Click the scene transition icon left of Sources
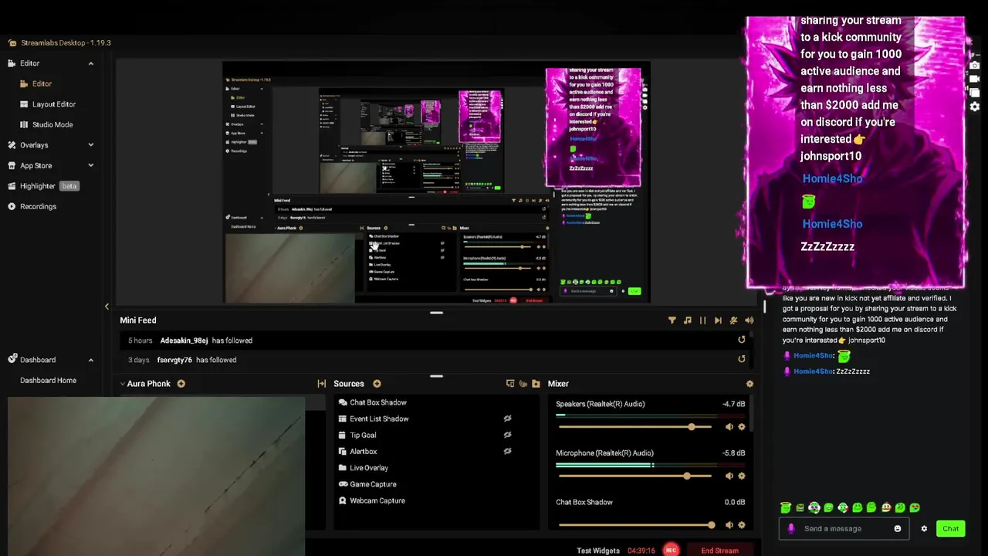Screen dimensions: 988x556 coord(321,384)
